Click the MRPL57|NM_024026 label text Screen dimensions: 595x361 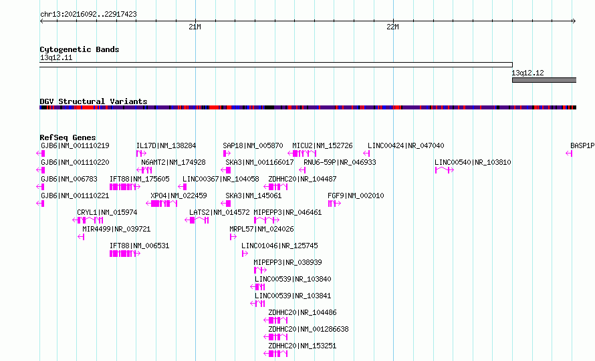pos(261,229)
